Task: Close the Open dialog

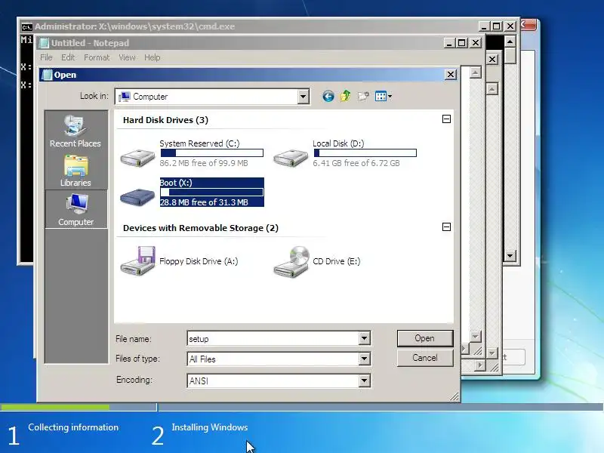Action: tap(451, 74)
